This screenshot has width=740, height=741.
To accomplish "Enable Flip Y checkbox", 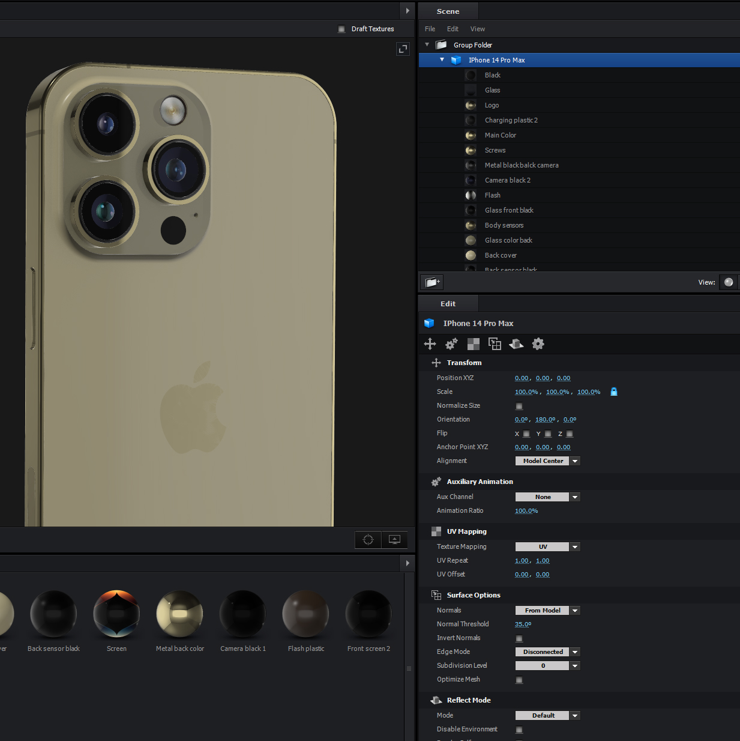I will click(x=548, y=434).
